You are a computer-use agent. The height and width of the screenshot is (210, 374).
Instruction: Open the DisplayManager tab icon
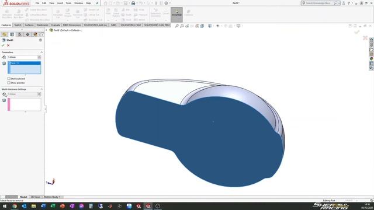point(35,34)
